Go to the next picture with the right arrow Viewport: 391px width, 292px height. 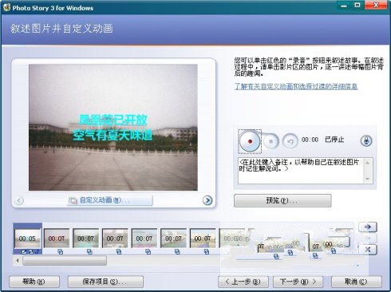207,200
